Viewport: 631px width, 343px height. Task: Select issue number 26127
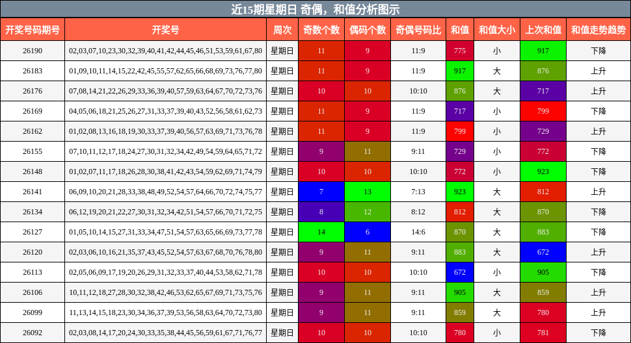pyautogui.click(x=33, y=232)
